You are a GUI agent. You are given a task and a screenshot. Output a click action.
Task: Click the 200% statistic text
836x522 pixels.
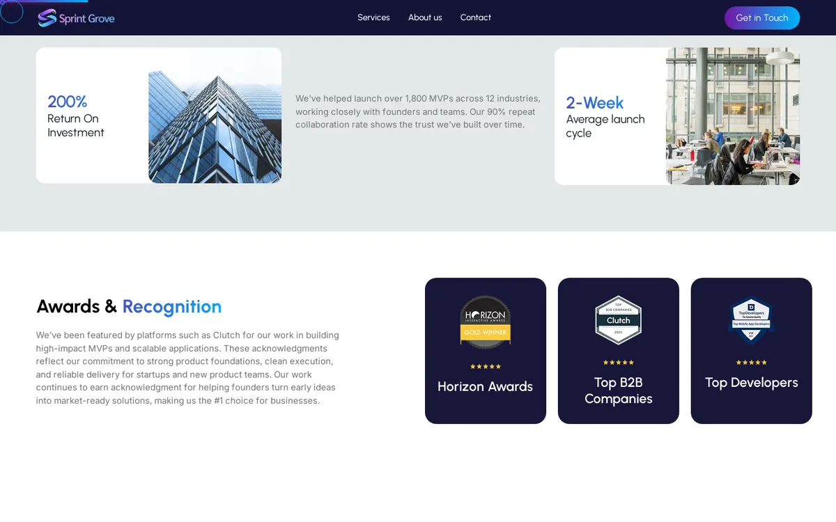(68, 102)
